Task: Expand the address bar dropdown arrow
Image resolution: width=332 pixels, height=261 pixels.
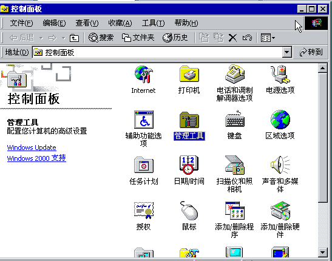Action: click(x=286, y=52)
